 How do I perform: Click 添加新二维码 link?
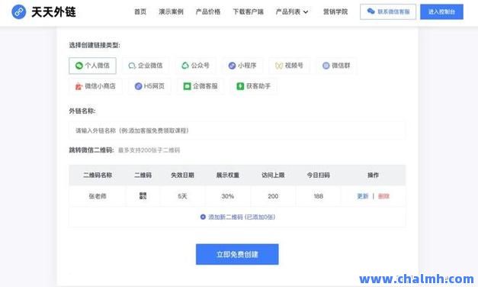point(238,217)
